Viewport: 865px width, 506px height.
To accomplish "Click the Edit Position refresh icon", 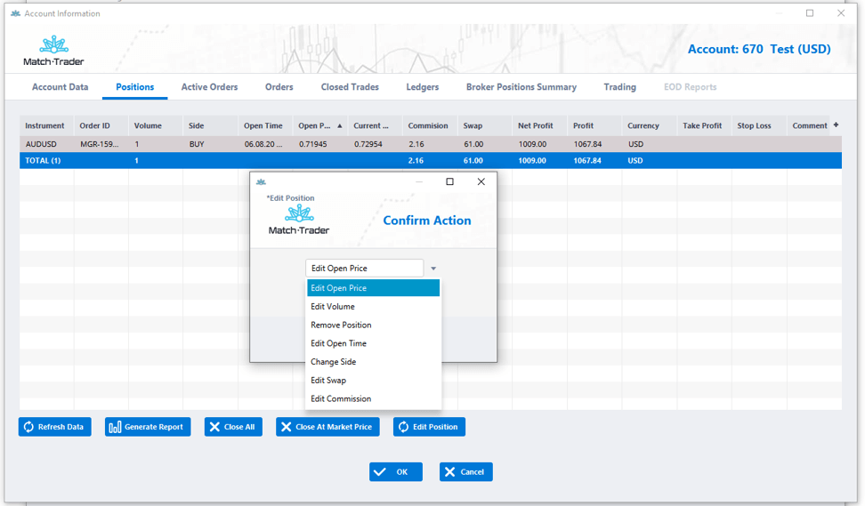I will point(403,428).
